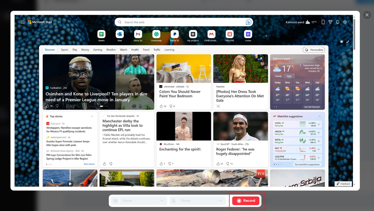Open the camera None dropdown
374x211 pixels.
(143, 200)
